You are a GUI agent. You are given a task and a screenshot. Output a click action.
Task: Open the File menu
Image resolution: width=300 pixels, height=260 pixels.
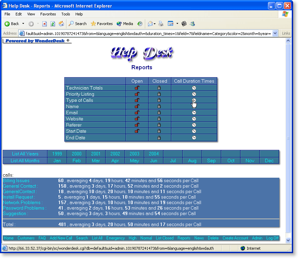click(7, 14)
